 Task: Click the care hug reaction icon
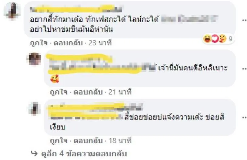coord(222,39)
